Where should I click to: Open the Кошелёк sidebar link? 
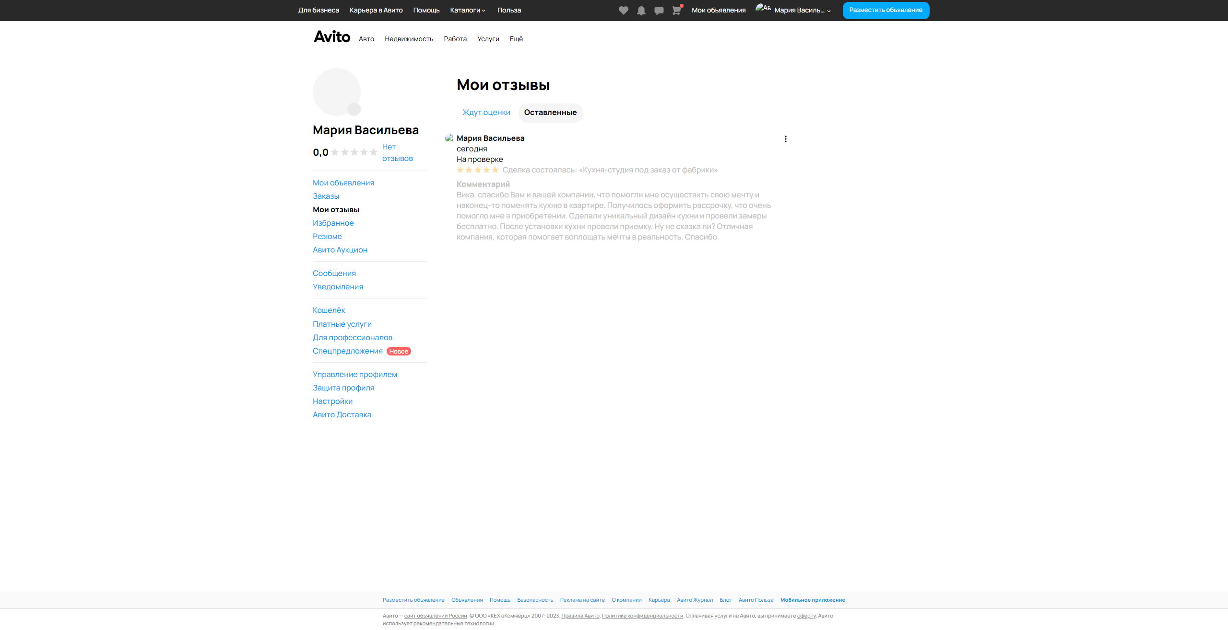tap(329, 310)
